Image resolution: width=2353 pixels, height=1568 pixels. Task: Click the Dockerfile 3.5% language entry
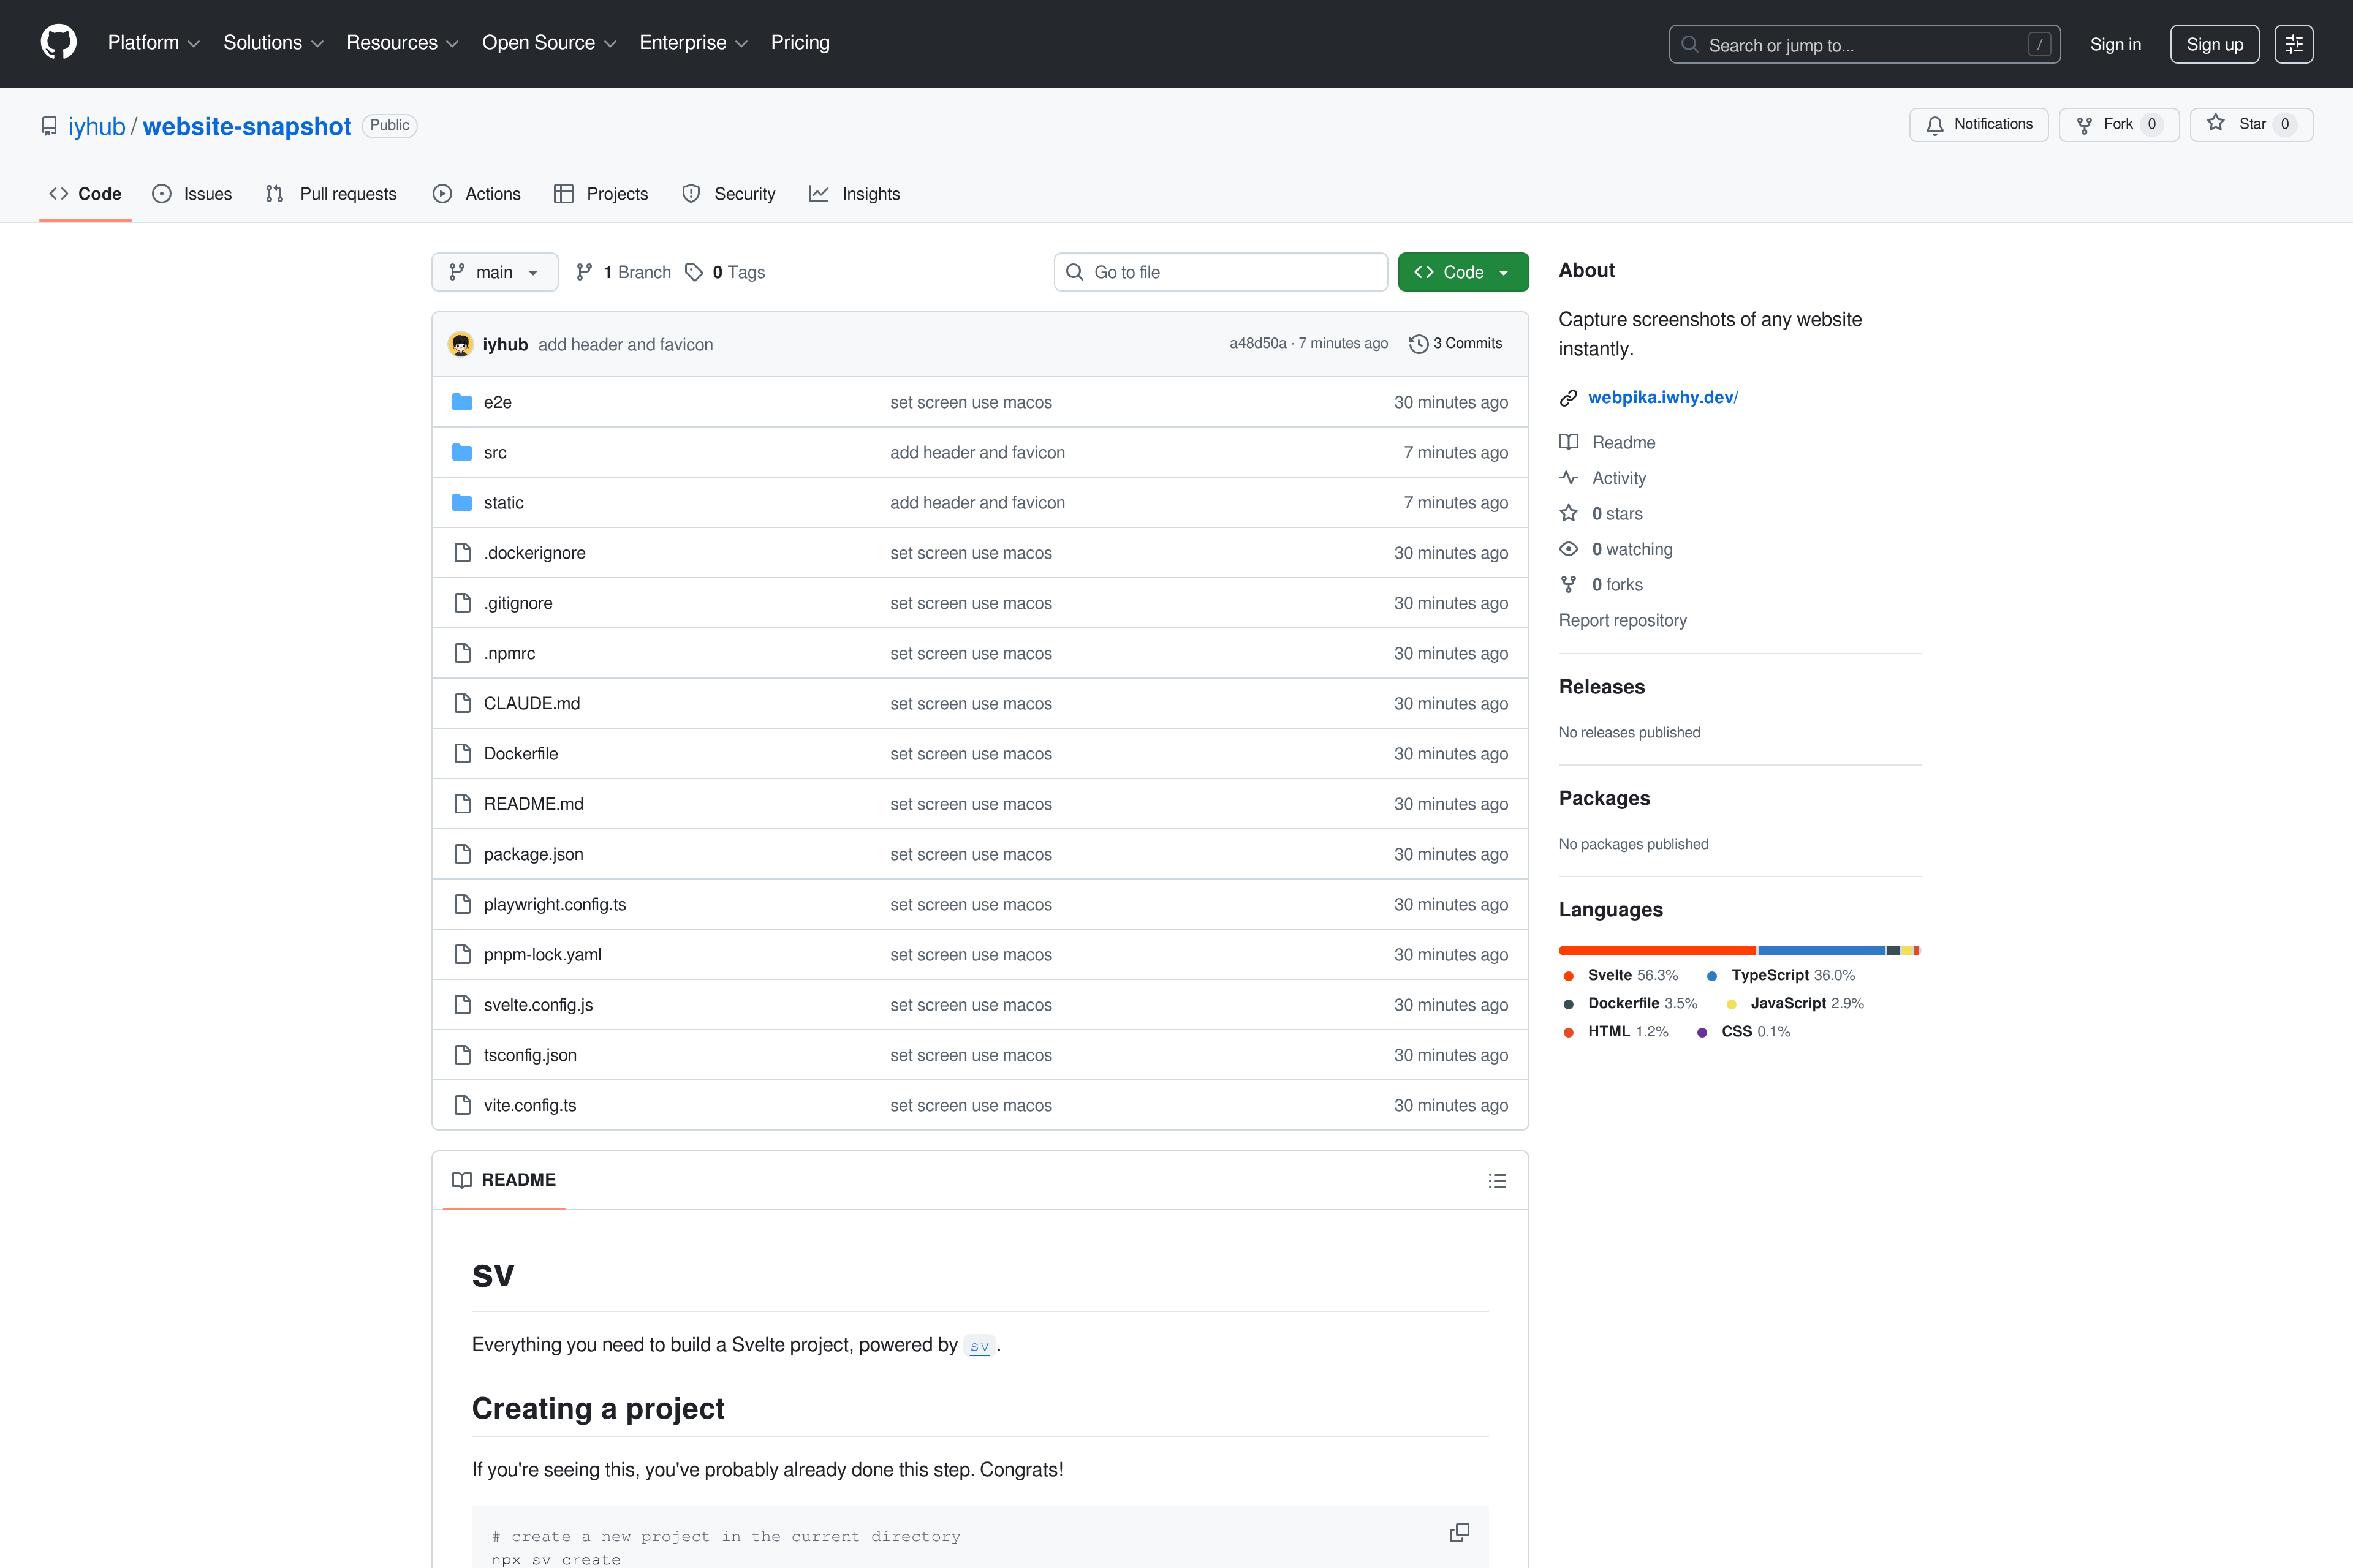1630,1003
